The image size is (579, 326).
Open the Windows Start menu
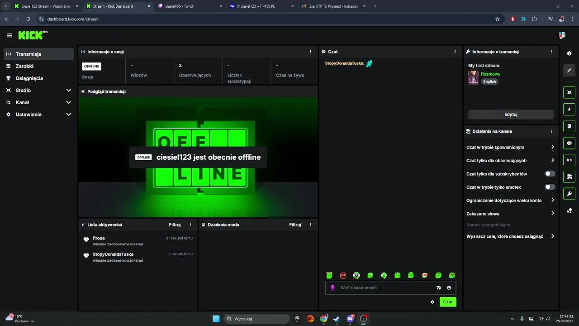216,319
